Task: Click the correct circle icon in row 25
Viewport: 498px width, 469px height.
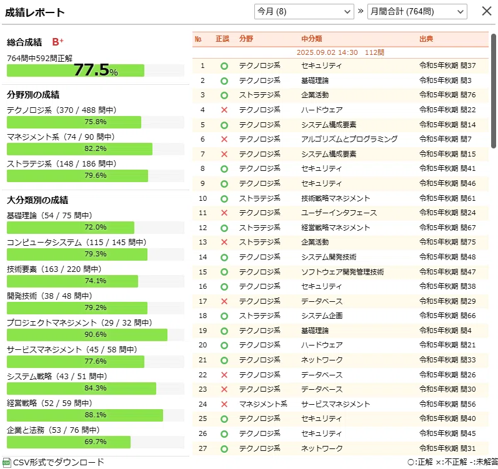Action: coord(224,419)
